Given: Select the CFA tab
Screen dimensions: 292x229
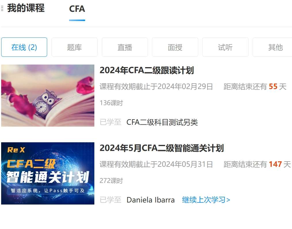Looking at the screenshot, I should coord(77,9).
